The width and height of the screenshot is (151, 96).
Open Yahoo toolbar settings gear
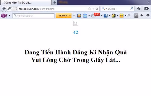pos(148,15)
